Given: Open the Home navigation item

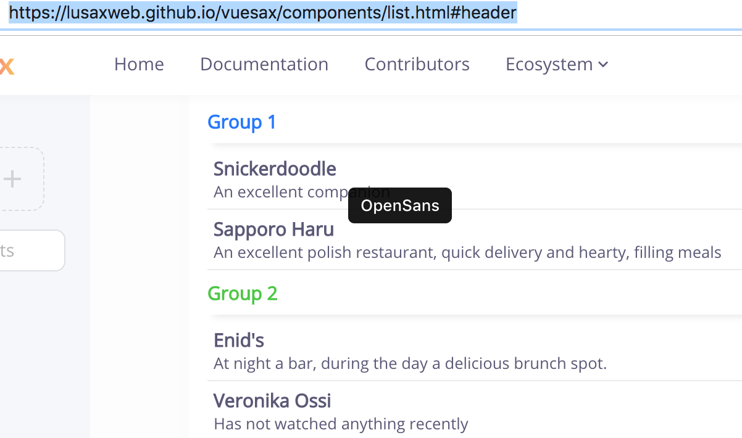Looking at the screenshot, I should coord(139,64).
